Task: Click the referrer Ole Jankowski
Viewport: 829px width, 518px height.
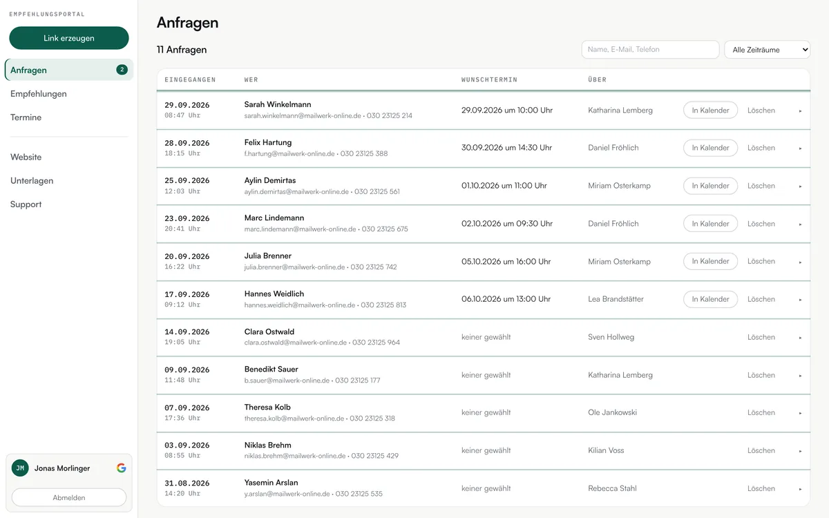Action: 612,412
